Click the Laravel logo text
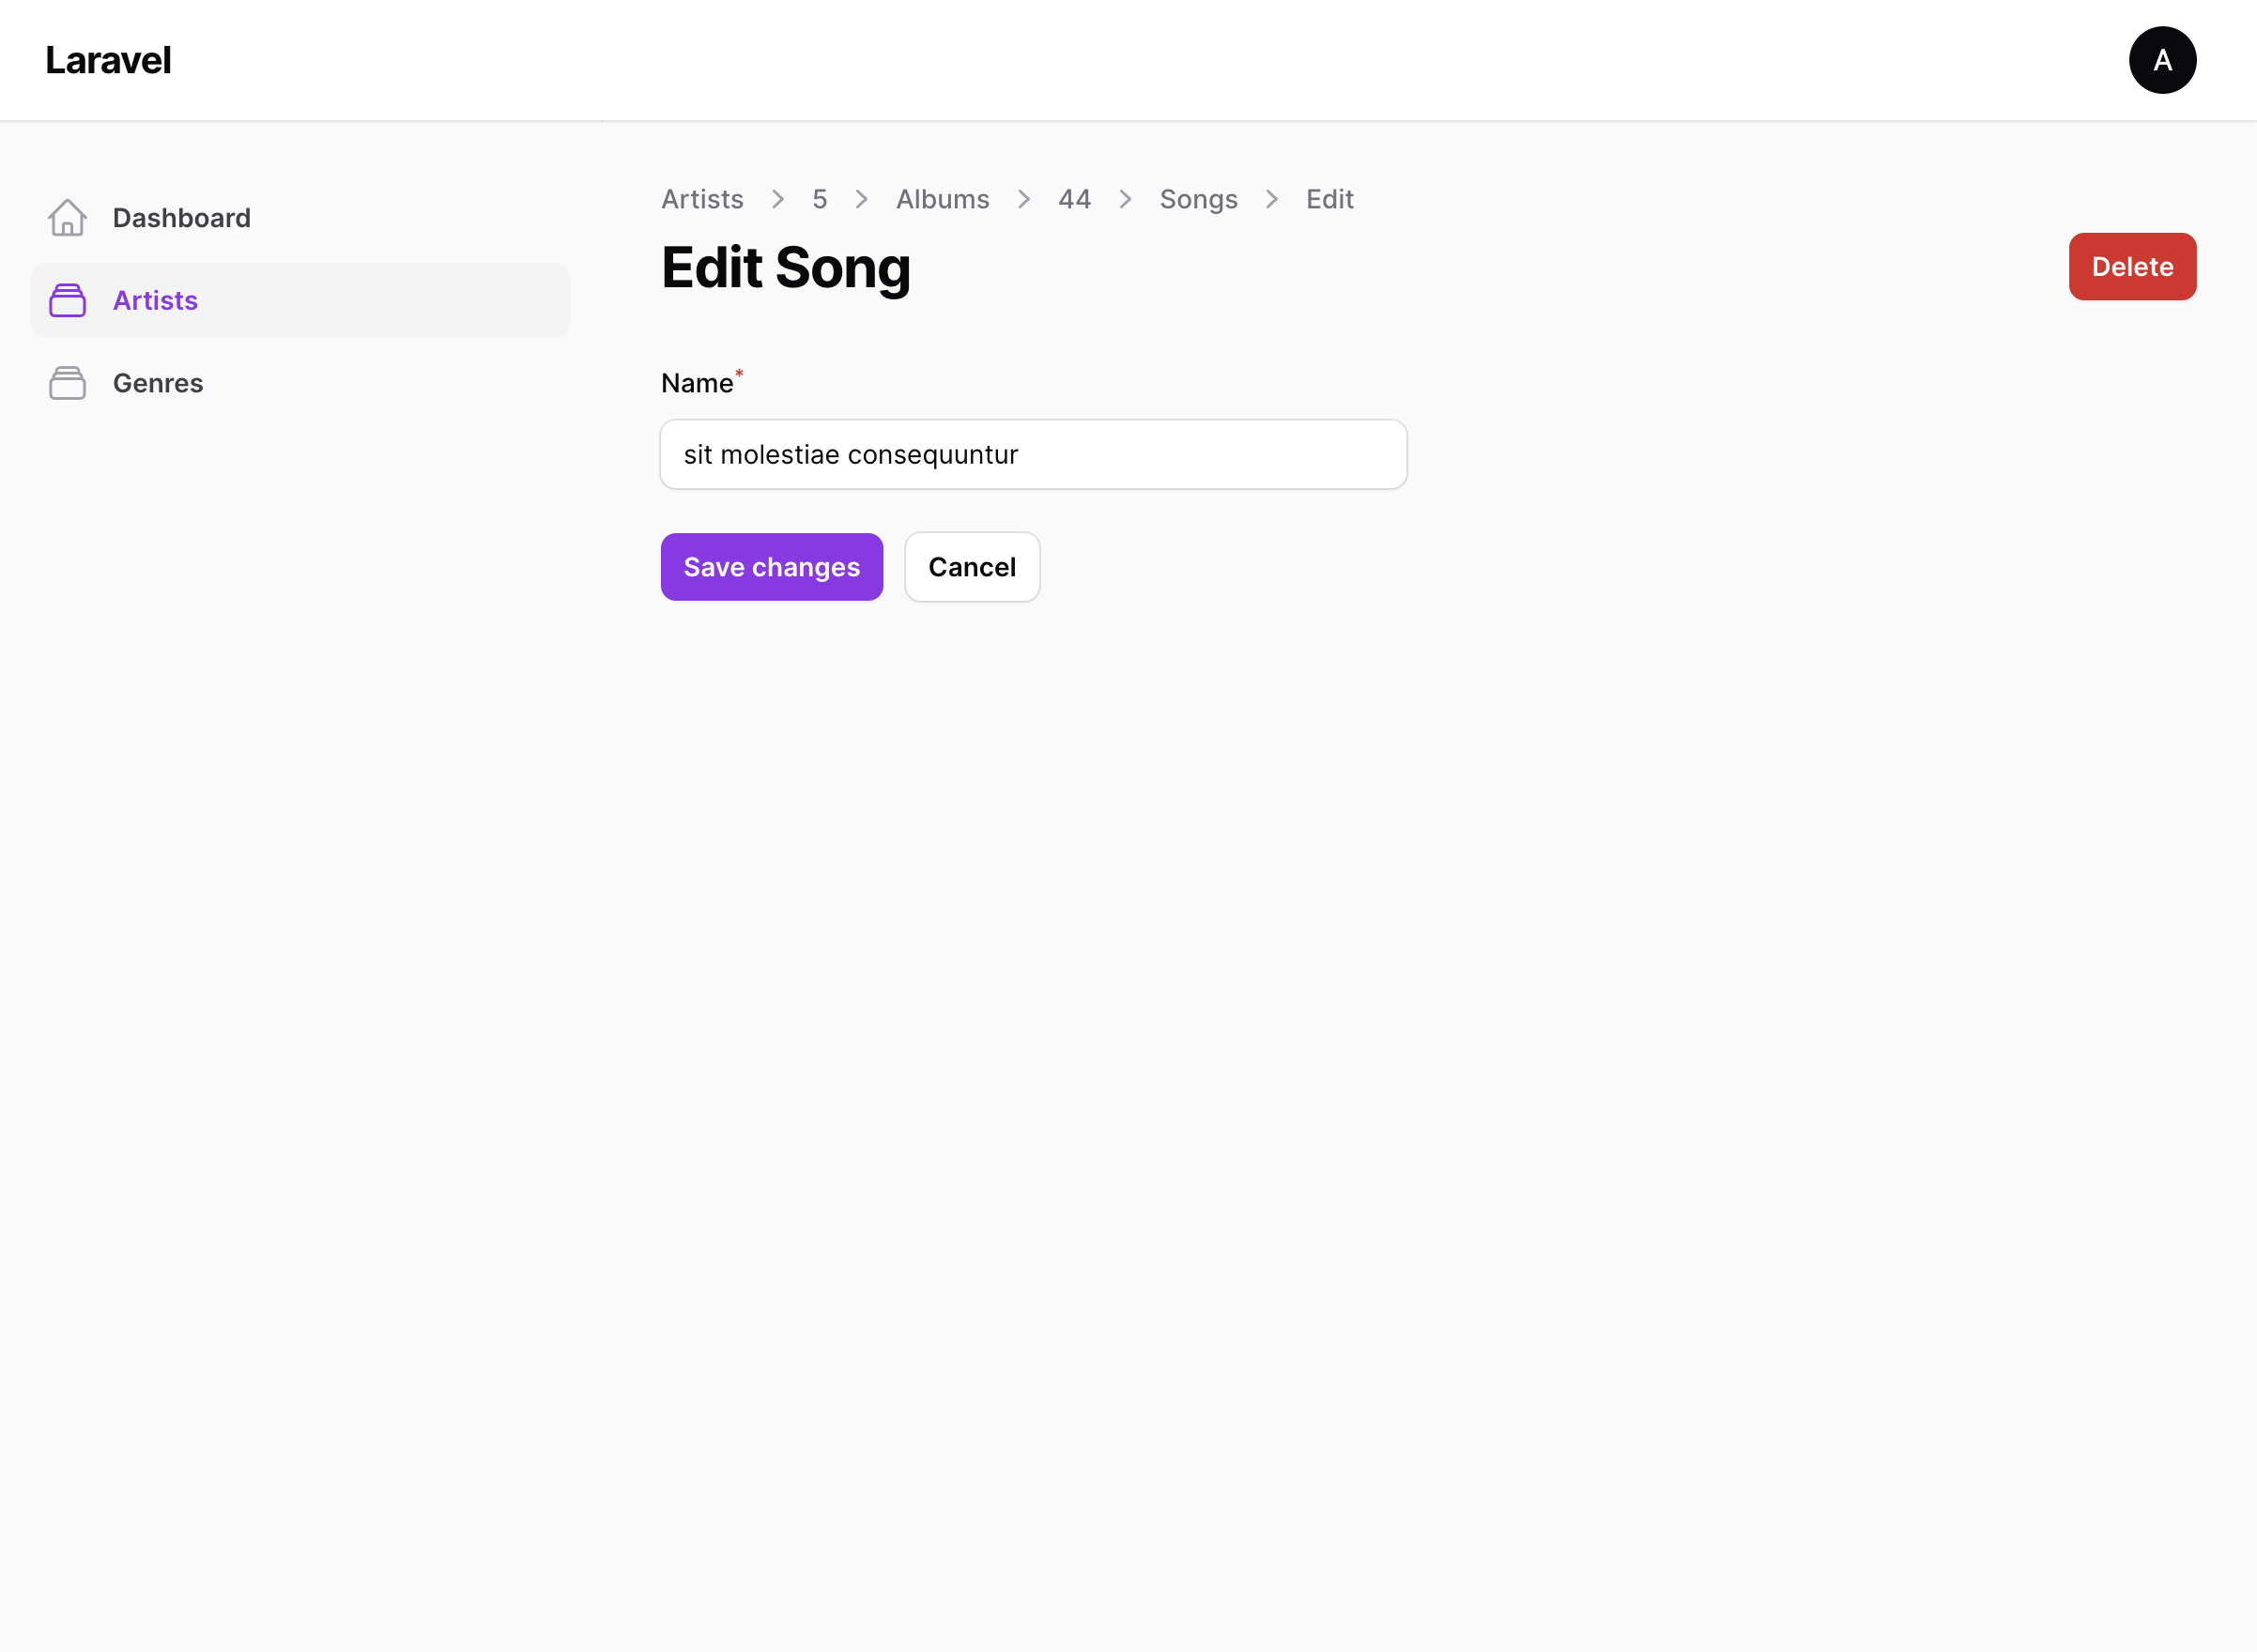 pos(108,60)
